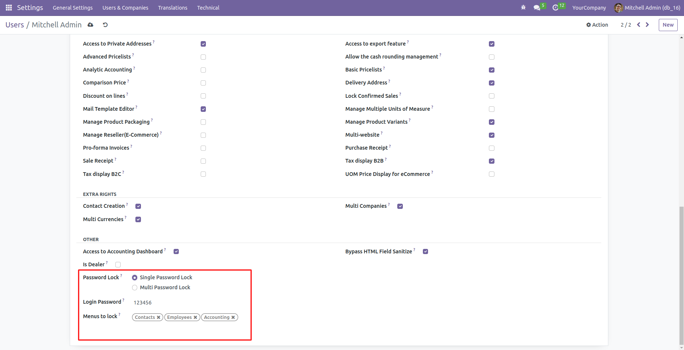Open the conversations messages icon
The image size is (684, 350).
point(537,8)
